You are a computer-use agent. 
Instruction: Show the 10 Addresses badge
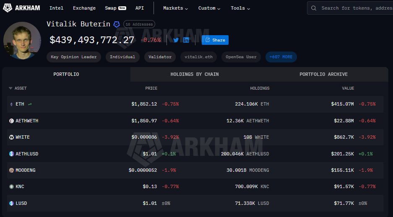[x=139, y=24]
